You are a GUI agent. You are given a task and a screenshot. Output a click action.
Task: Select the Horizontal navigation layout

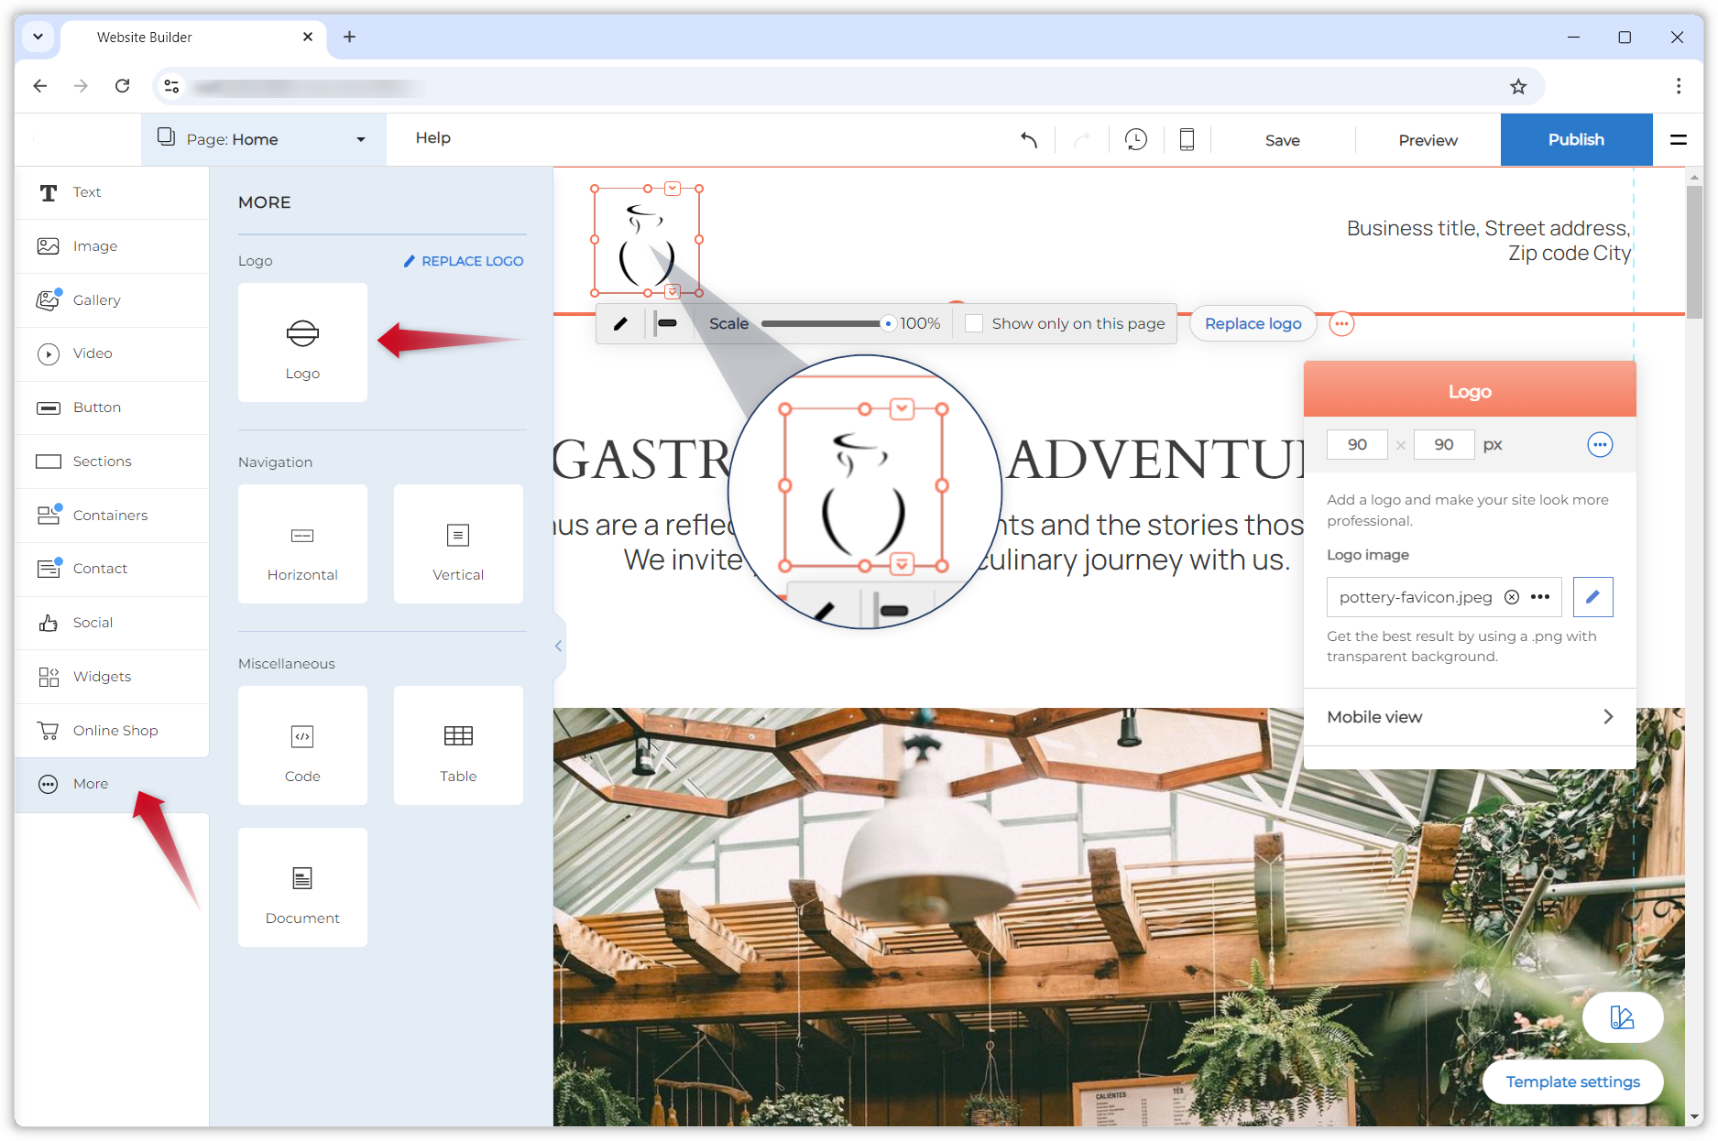tap(302, 544)
